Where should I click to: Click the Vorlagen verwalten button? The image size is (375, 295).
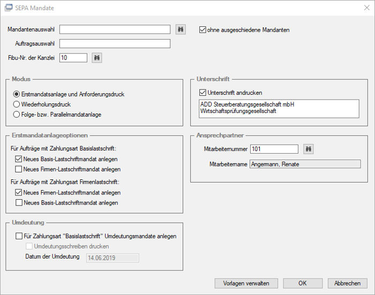[246, 283]
